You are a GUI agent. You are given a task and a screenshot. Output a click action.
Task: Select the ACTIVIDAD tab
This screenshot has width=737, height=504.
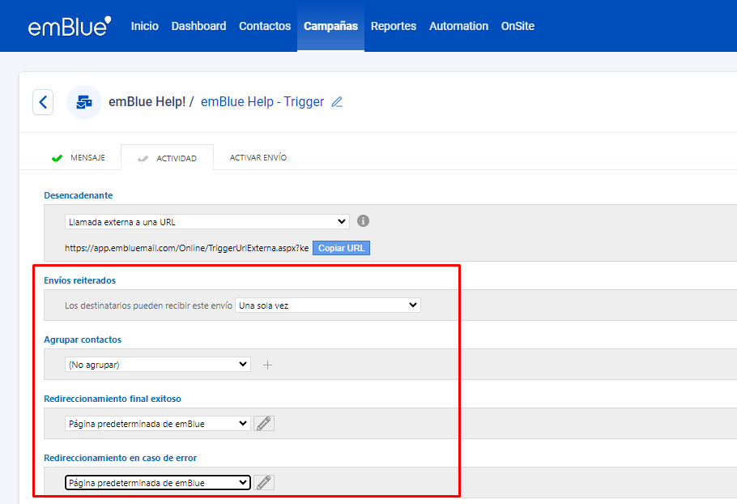tap(168, 158)
